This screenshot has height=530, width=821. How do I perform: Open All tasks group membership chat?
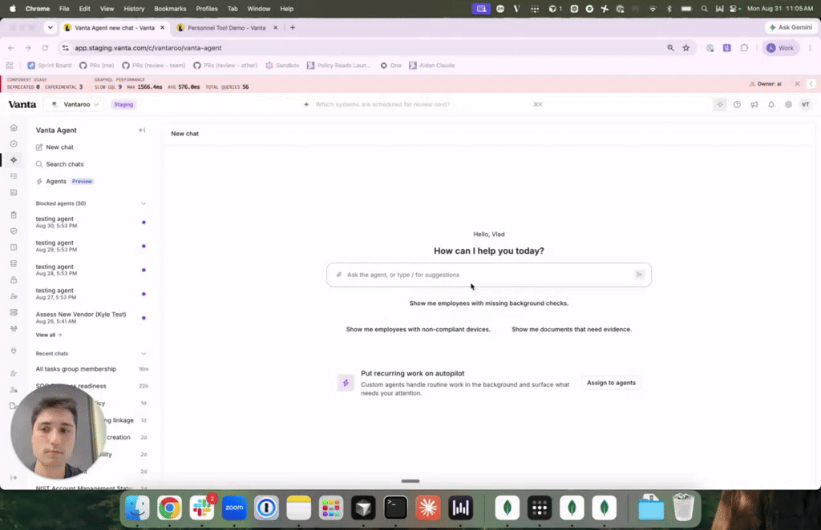90,369
